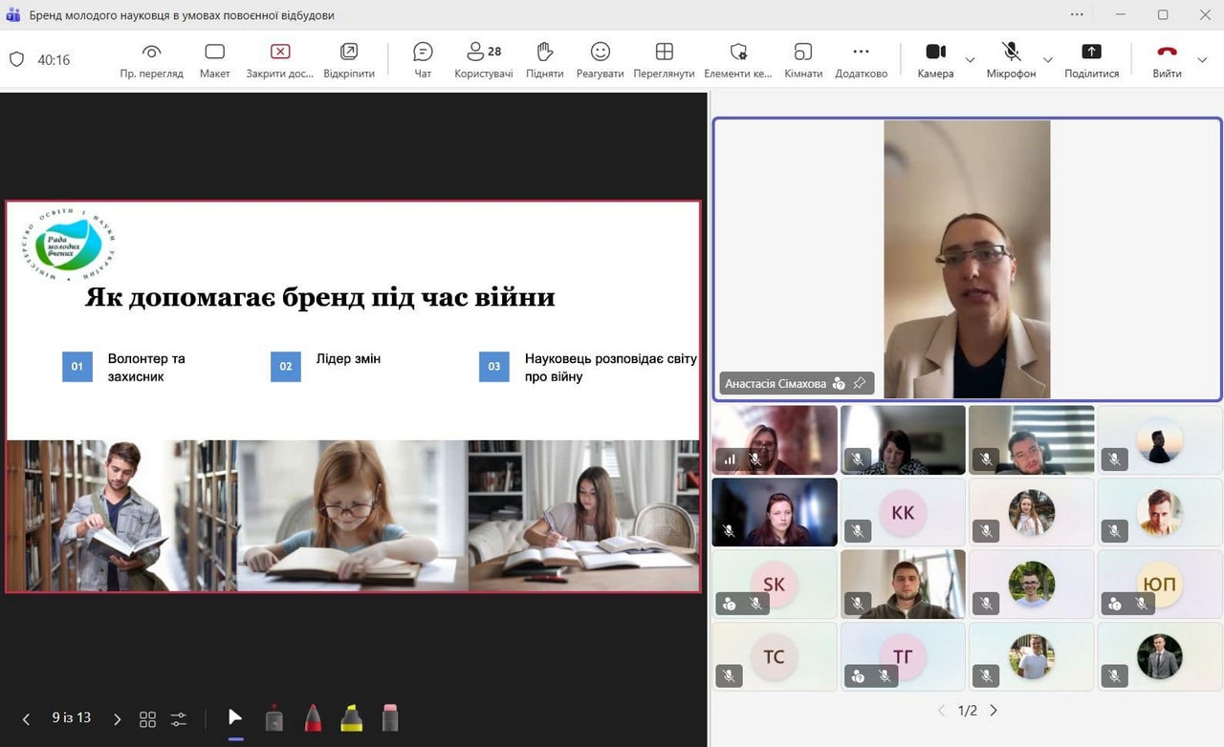The width and height of the screenshot is (1224, 747).
Task: Open the Переглянути view menu
Action: click(x=664, y=59)
